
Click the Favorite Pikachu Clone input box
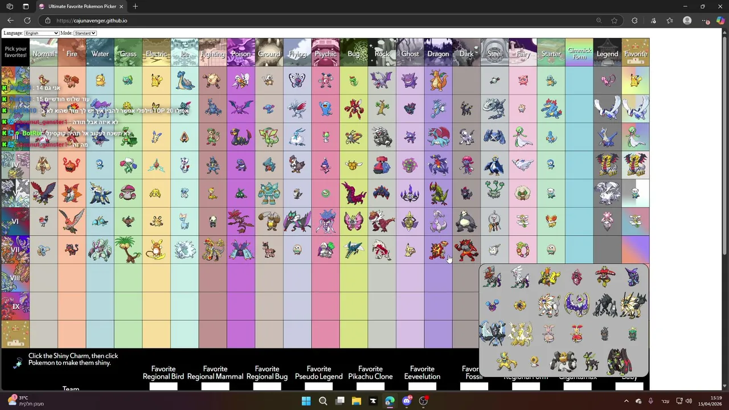click(371, 387)
